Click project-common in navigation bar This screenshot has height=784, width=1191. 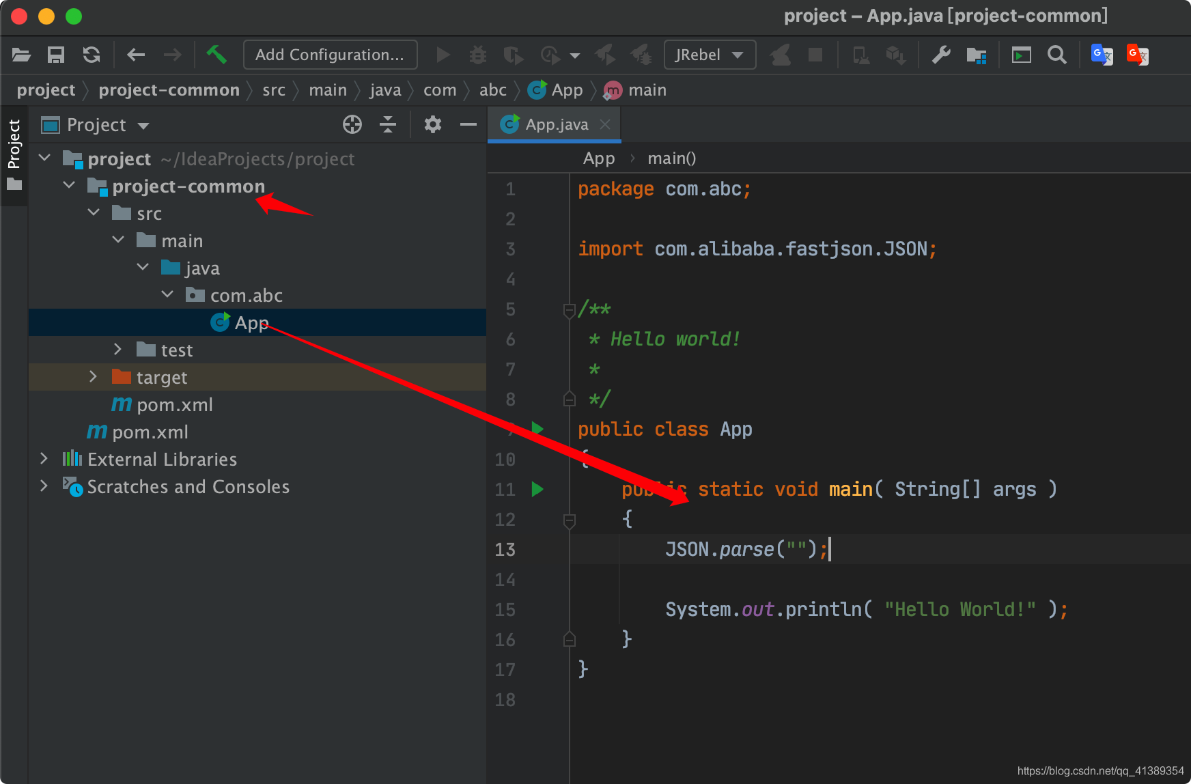[169, 90]
